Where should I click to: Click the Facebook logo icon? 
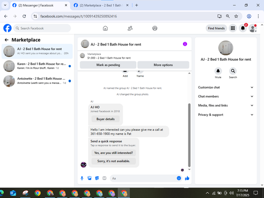pos(7,28)
